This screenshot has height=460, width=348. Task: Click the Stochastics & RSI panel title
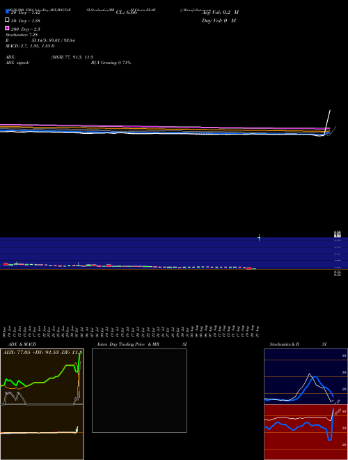click(x=298, y=344)
